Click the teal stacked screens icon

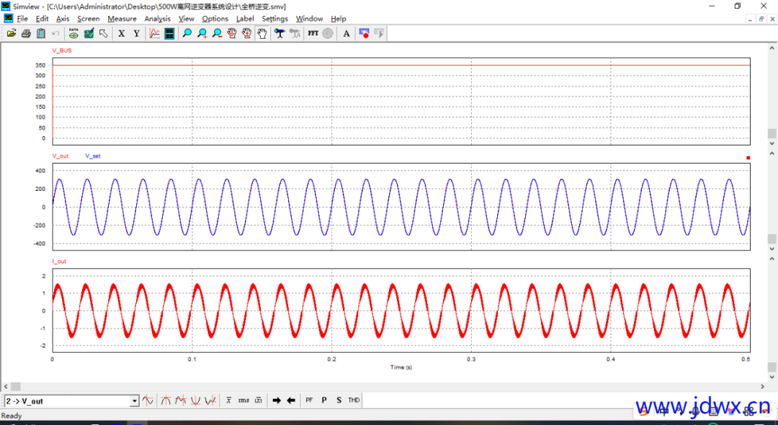(x=169, y=34)
